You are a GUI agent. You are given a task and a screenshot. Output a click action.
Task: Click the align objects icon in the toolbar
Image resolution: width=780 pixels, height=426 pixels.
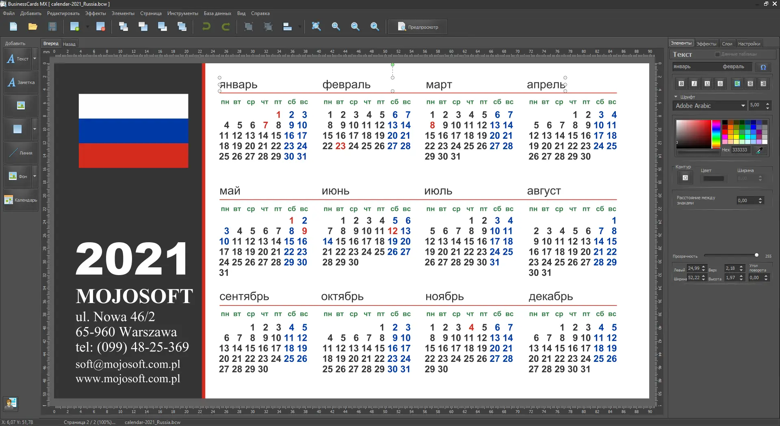point(288,27)
